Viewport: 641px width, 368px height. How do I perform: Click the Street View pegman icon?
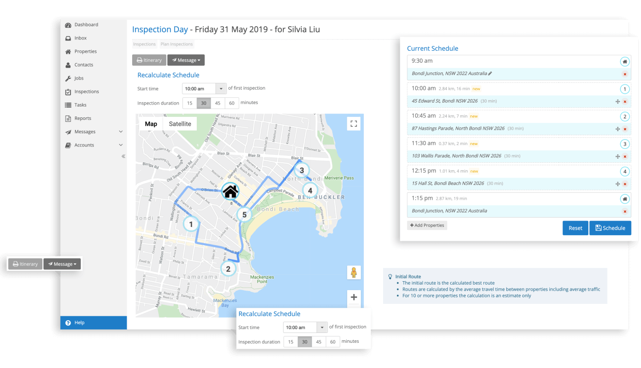(353, 272)
